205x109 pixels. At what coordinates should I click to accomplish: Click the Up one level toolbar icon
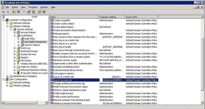click(x=14, y=12)
